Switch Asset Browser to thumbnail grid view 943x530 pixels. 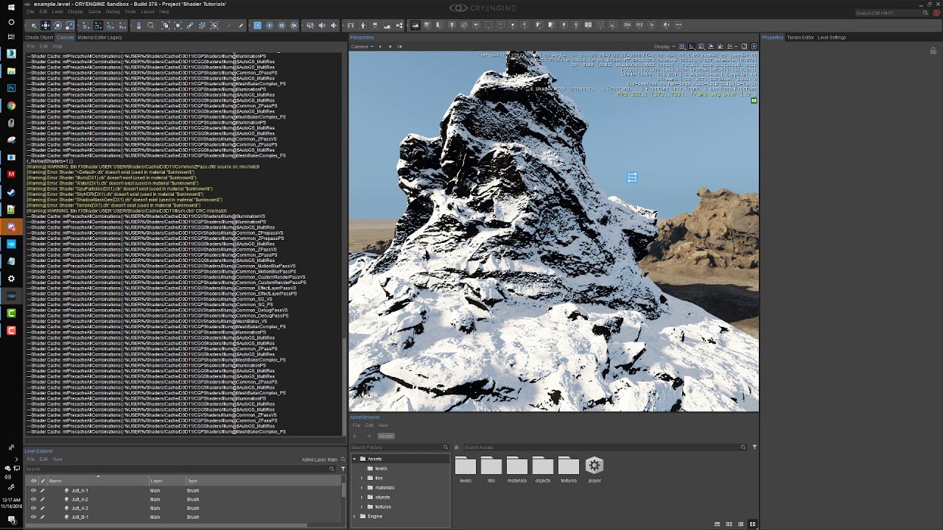752,524
